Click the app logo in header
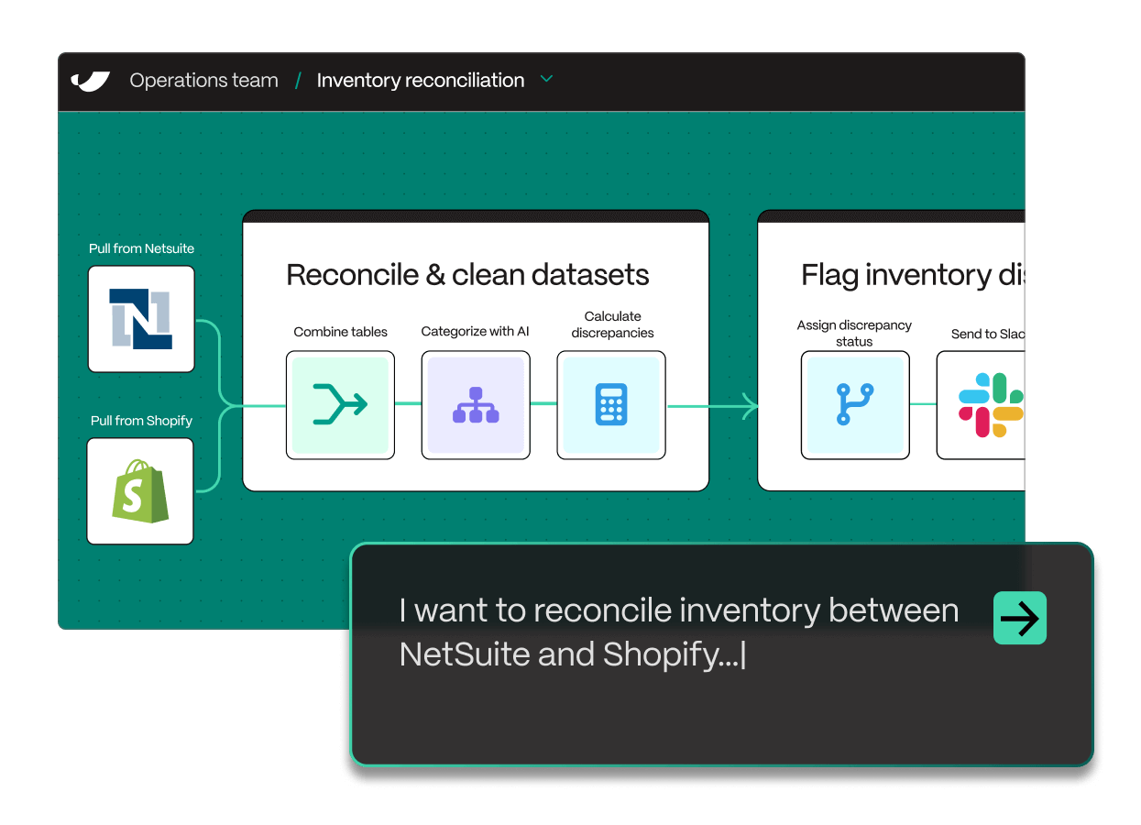1141x825 pixels. pyautogui.click(x=91, y=81)
